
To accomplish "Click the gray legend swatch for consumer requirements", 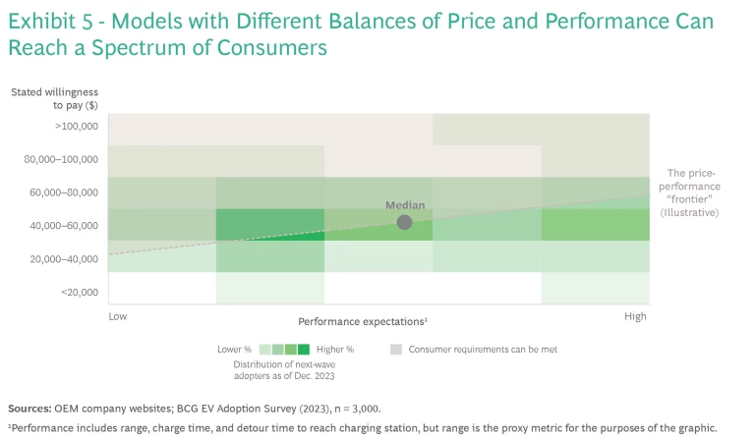I will (396, 349).
